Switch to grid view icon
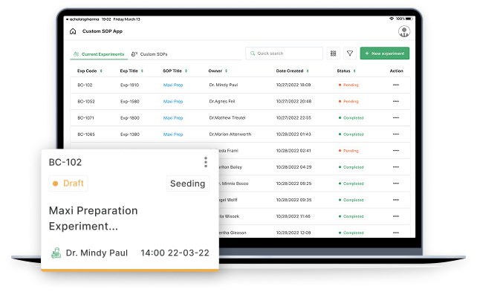 coord(333,53)
